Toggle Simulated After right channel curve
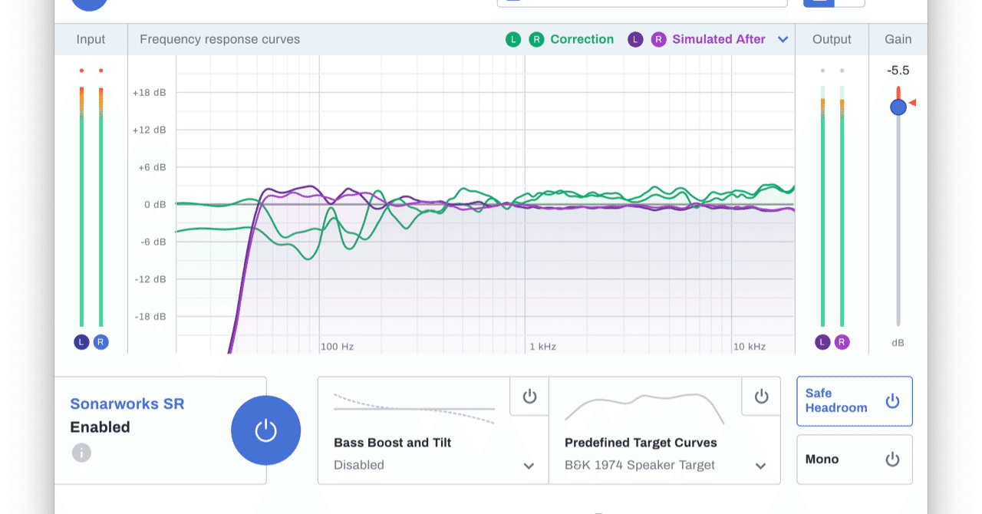Image resolution: width=982 pixels, height=514 pixels. 658,39
